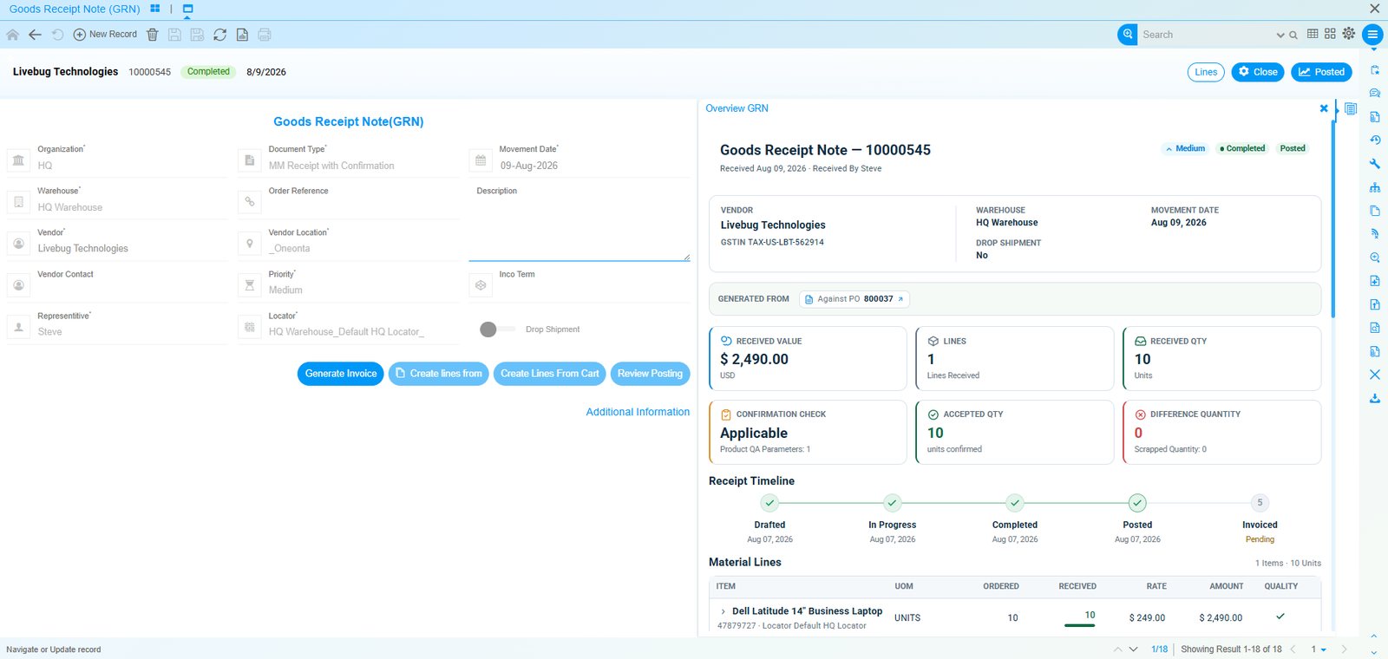Image resolution: width=1388 pixels, height=659 pixels.
Task: Go to next record with down chevron
Action: (1133, 649)
